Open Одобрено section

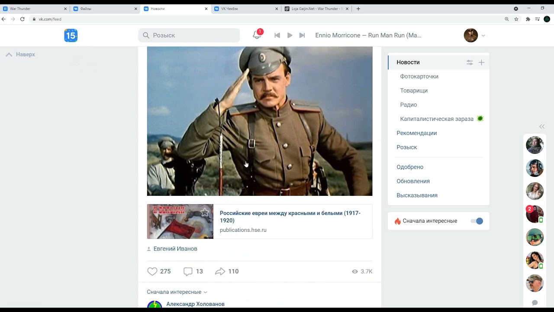tap(410, 167)
